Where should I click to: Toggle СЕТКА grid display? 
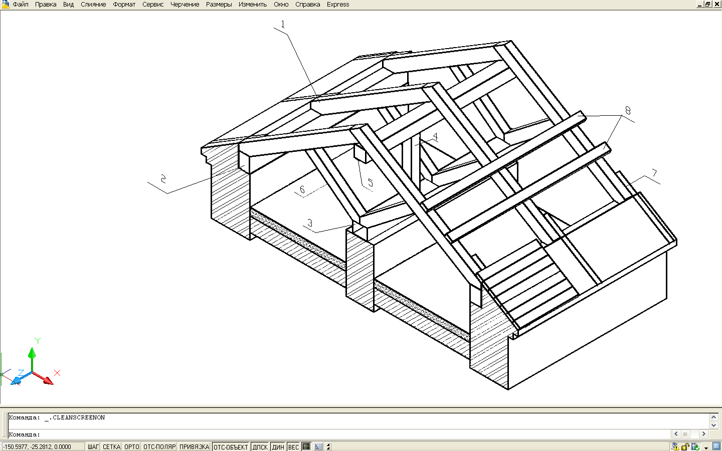click(x=112, y=447)
